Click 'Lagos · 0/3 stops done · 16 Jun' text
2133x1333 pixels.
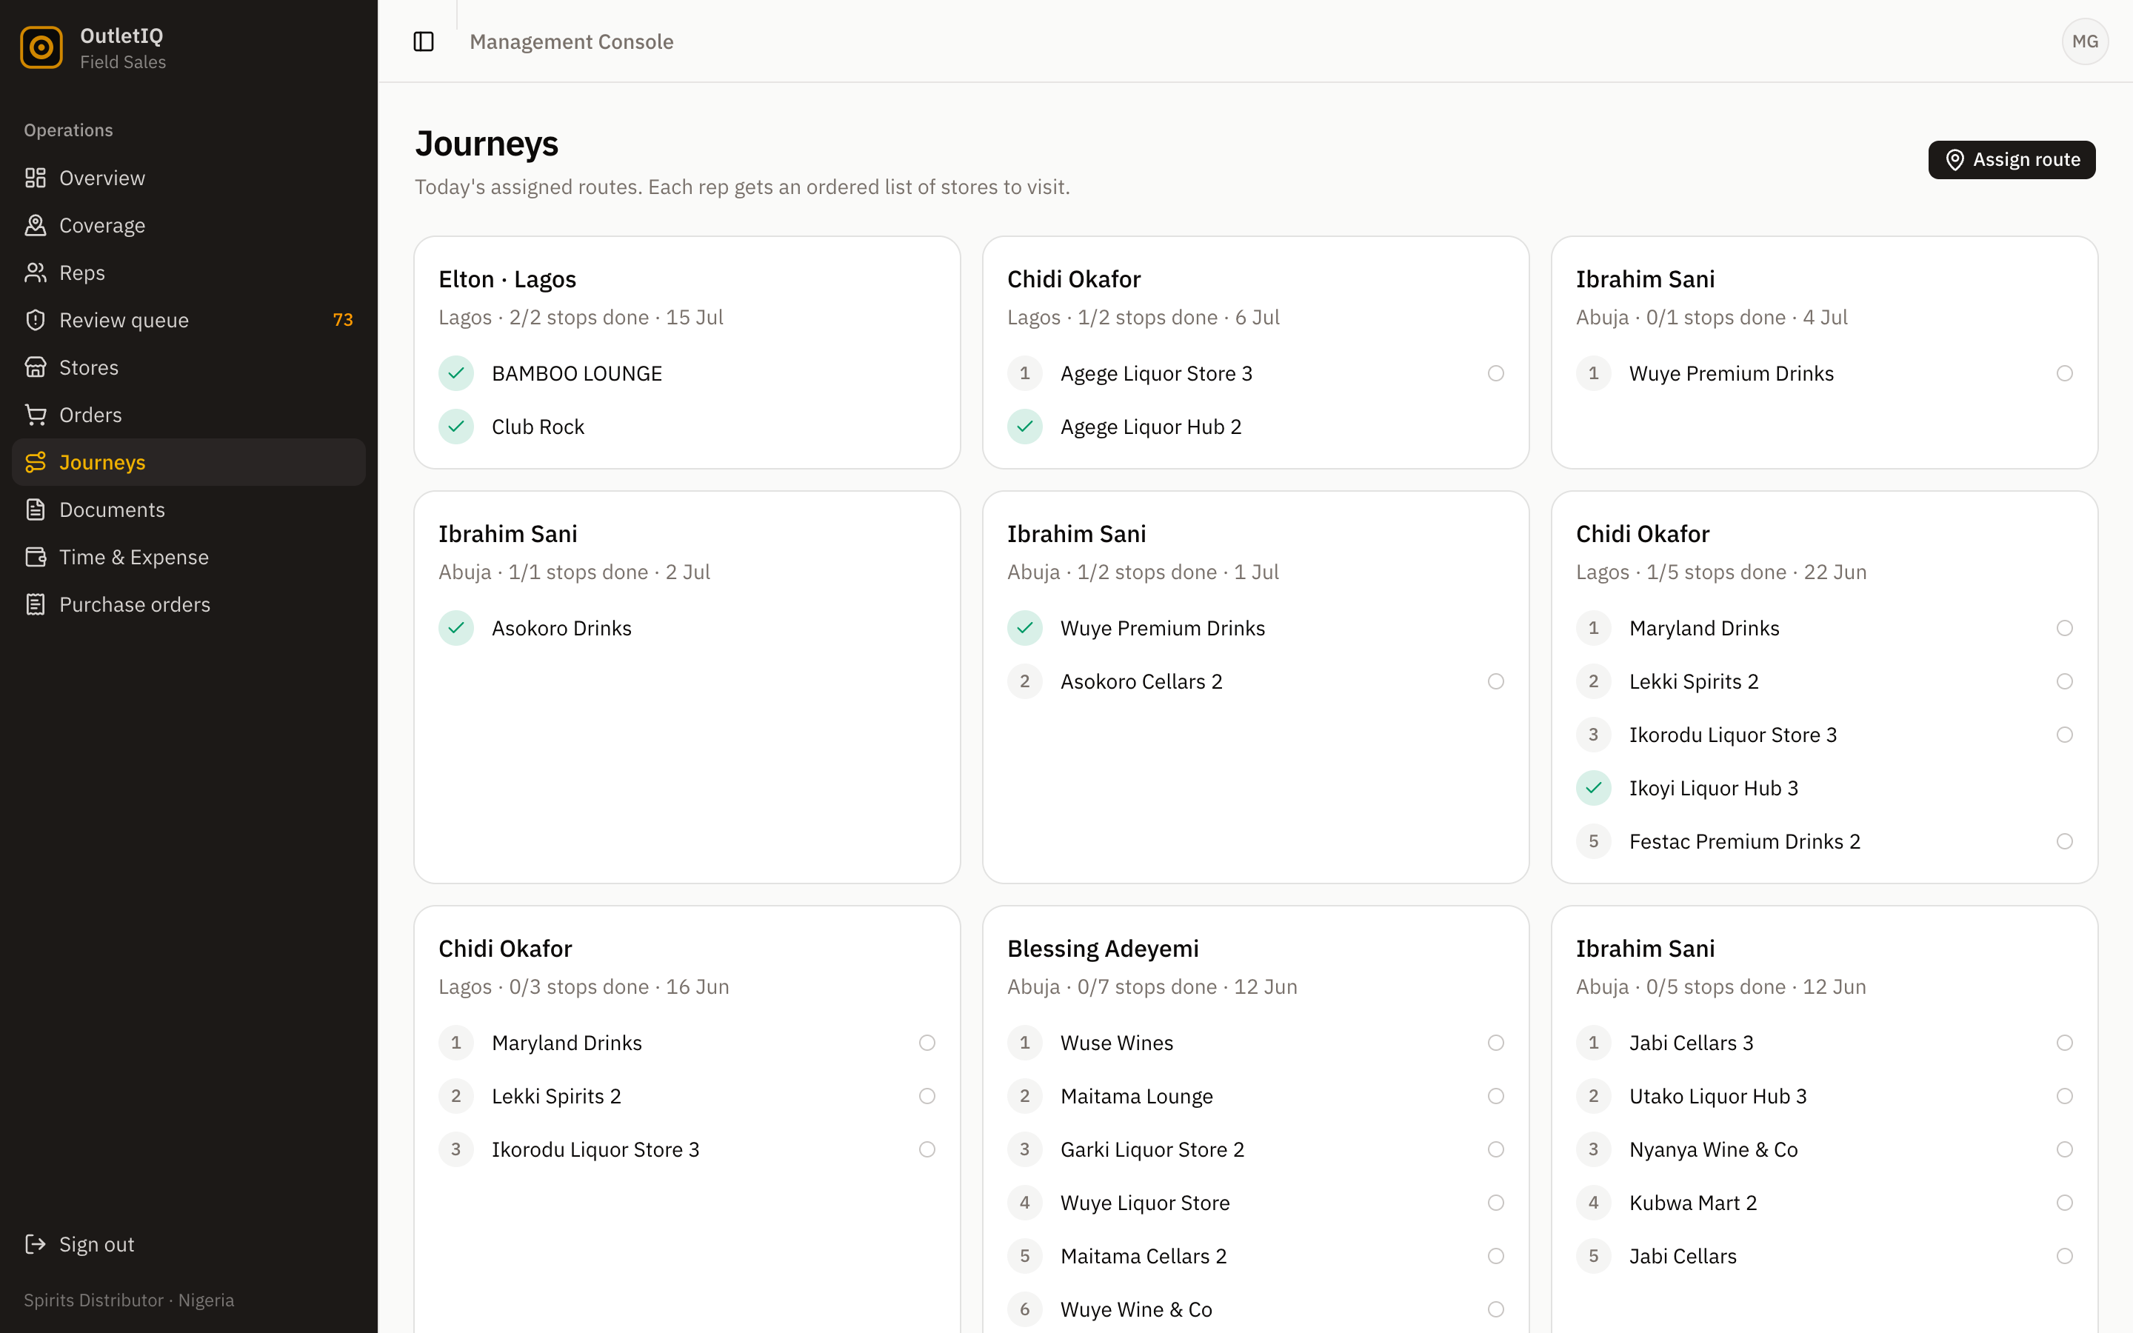coord(584,986)
